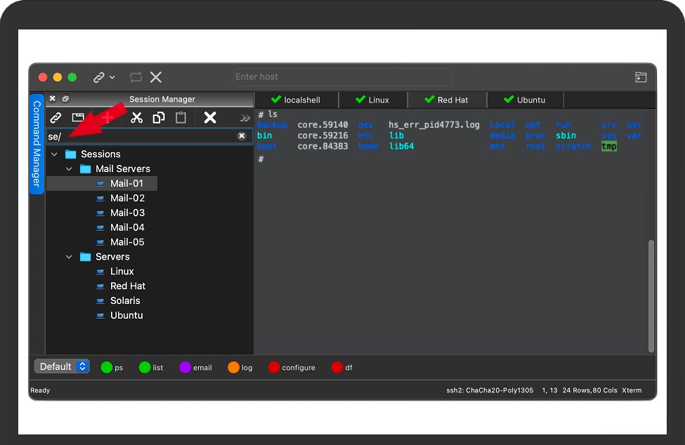685x445 pixels.
Task: Click the Enter host input field
Action: click(342, 77)
